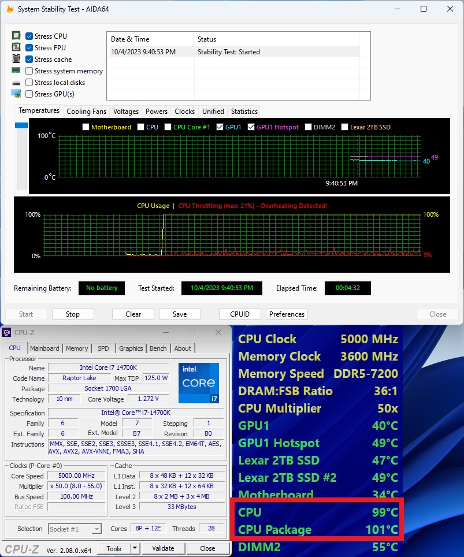Screen dimensions: 464x557
Task: Click the CPU-Z window title icon
Action: (6, 332)
